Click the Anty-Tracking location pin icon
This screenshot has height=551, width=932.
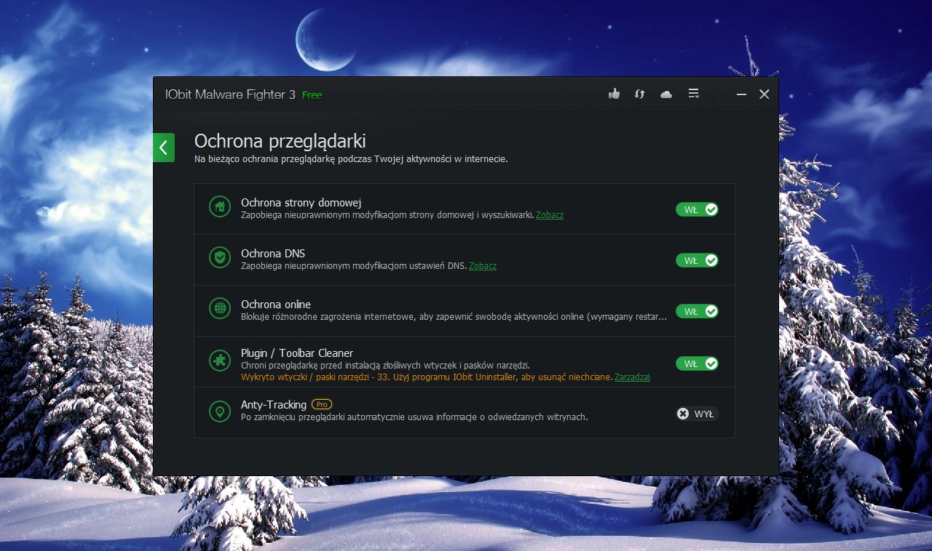click(x=219, y=412)
